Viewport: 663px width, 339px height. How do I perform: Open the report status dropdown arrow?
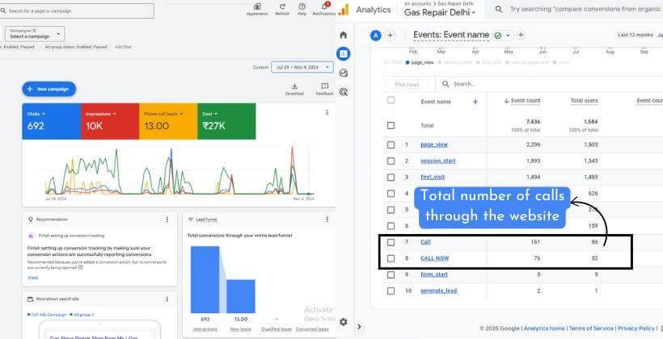point(508,36)
